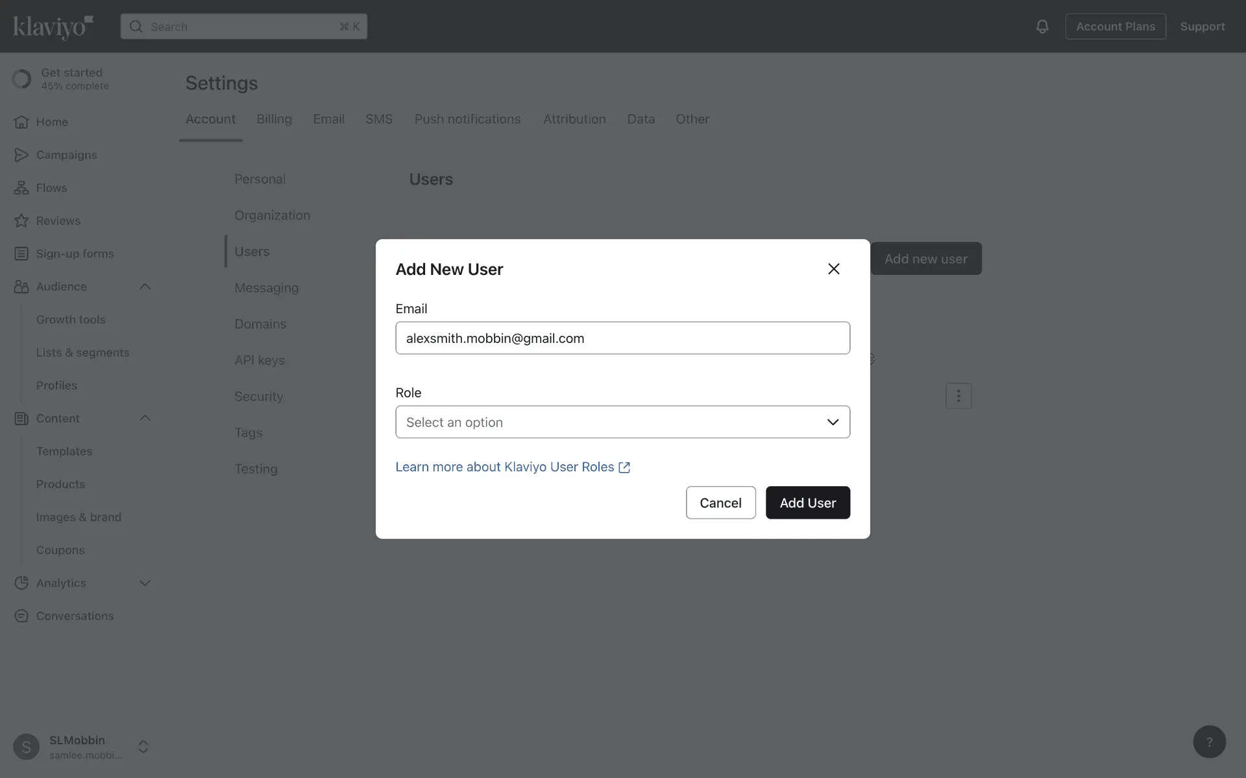This screenshot has height=778, width=1246.
Task: Expand the Analytics section chevron
Action: coord(145,583)
